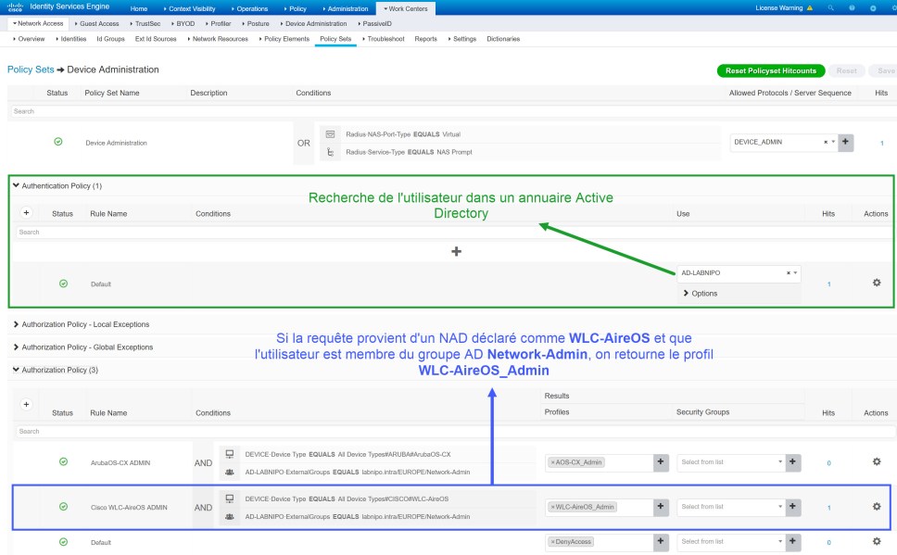Click plus beside AOS-CX_Admin profile
The image size is (897, 555).
coord(661,461)
